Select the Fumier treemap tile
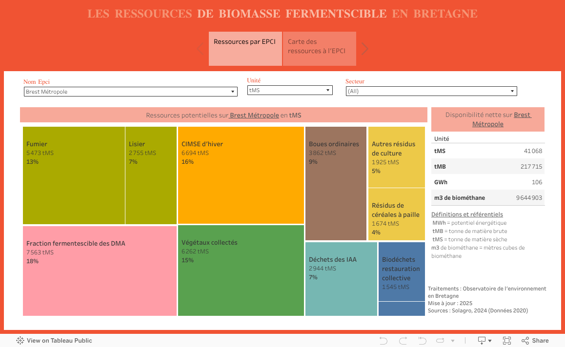The height and width of the screenshot is (347, 565). [x=74, y=175]
